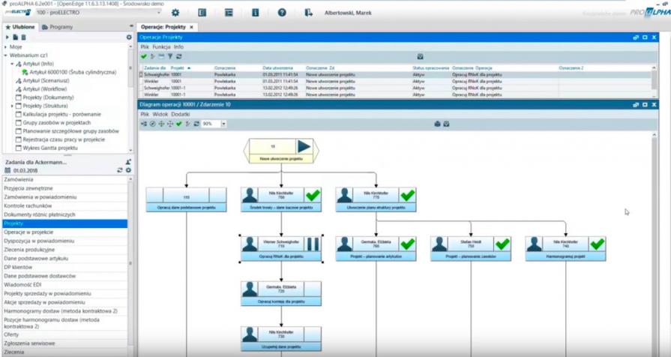Open the settings gear in top toolbar
Viewport: 671px width, 357px height.
pyautogui.click(x=175, y=13)
